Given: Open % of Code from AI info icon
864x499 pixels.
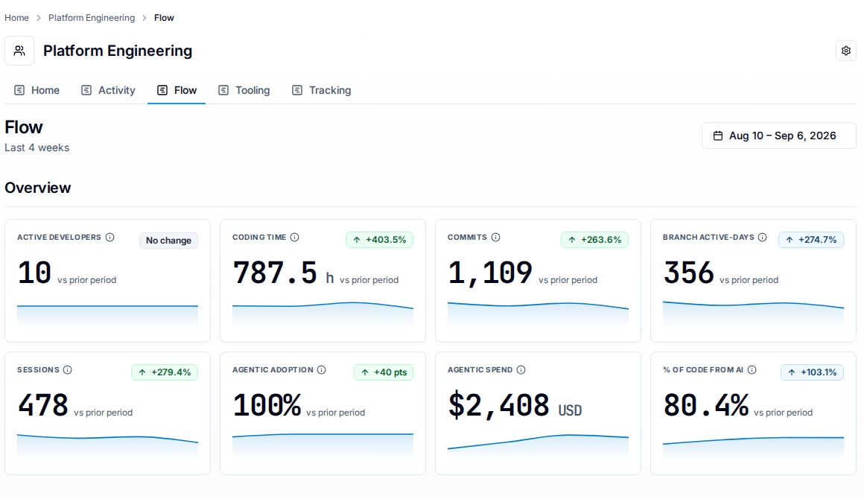Looking at the screenshot, I should point(752,369).
